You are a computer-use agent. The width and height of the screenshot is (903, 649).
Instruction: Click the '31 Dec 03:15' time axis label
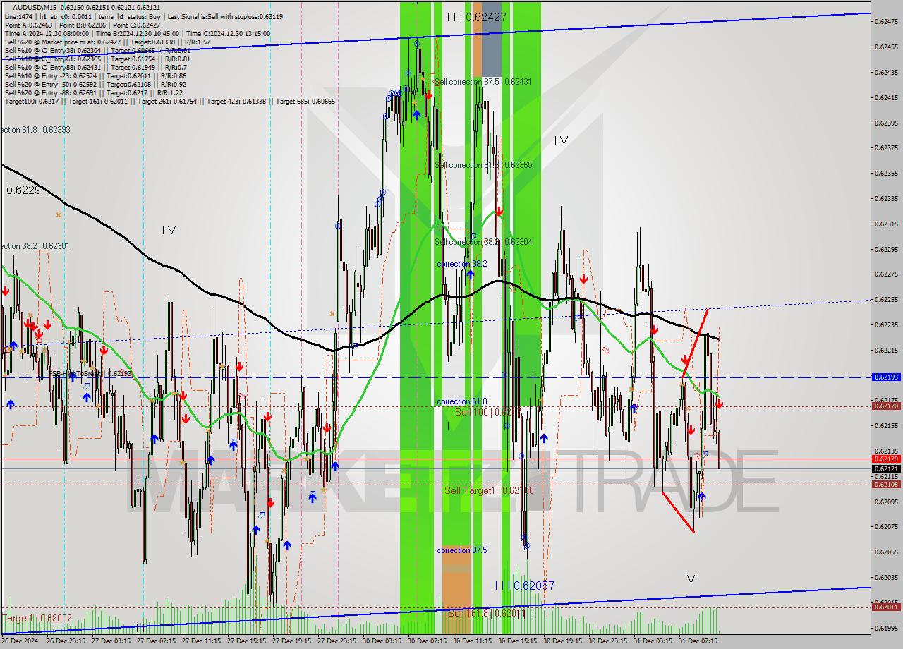(652, 641)
